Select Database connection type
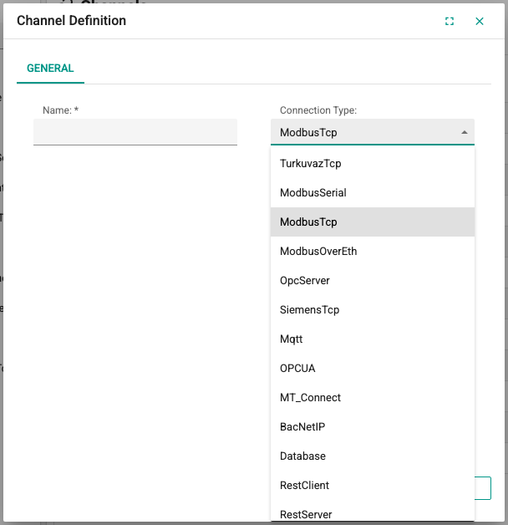This screenshot has height=525, width=508. pos(373,456)
